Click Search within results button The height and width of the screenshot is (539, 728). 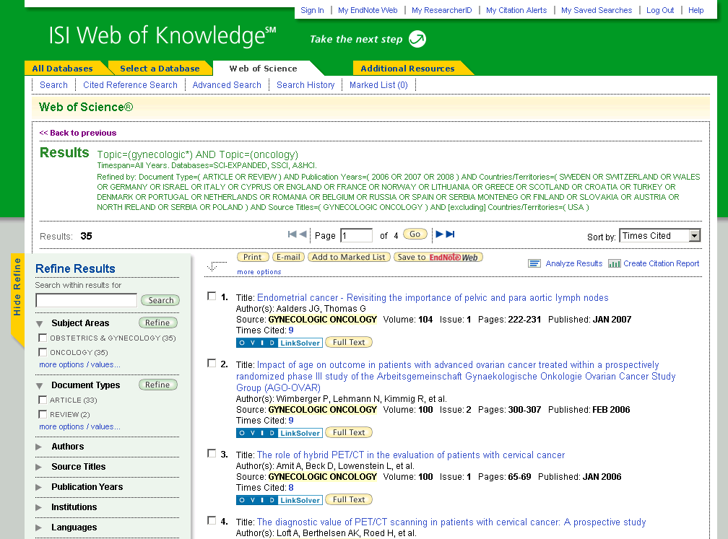160,300
